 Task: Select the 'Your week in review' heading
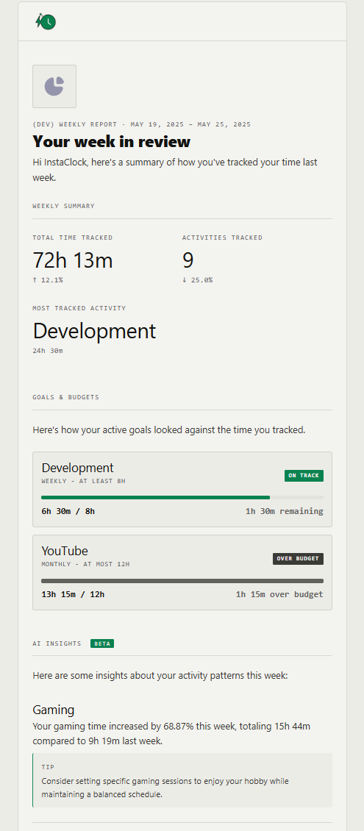pos(111,141)
